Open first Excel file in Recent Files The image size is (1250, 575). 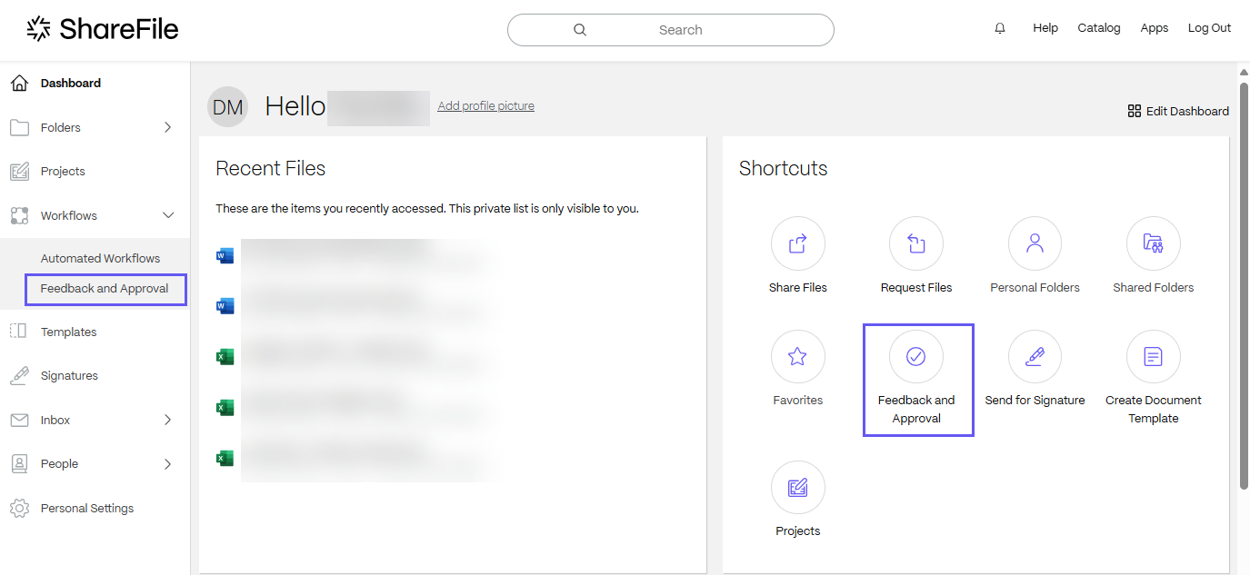point(225,357)
